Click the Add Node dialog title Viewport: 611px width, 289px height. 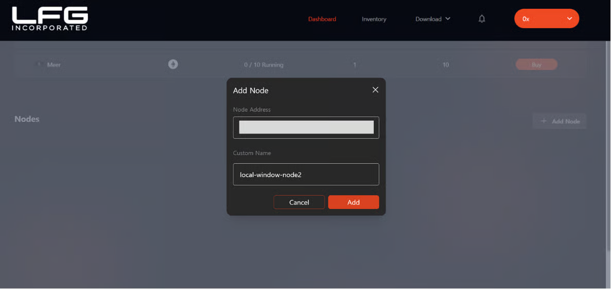click(251, 90)
